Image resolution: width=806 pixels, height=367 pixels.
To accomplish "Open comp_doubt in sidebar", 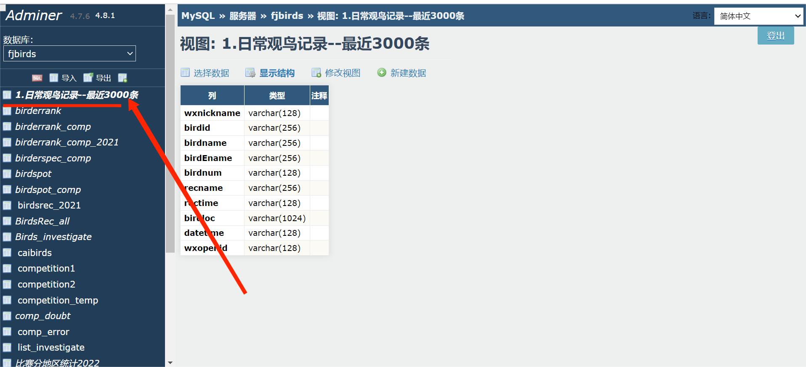I will 43,316.
